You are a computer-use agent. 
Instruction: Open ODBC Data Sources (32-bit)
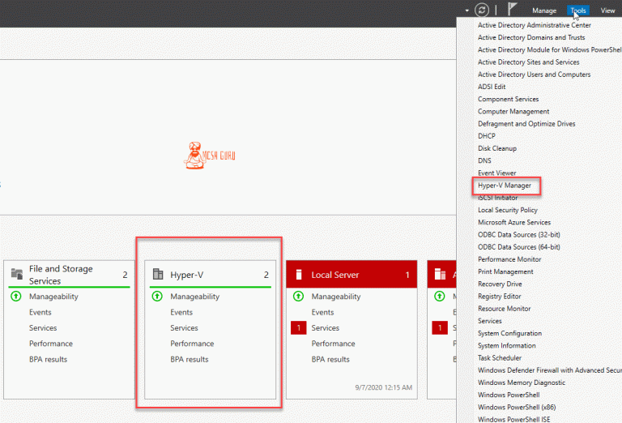tap(519, 234)
